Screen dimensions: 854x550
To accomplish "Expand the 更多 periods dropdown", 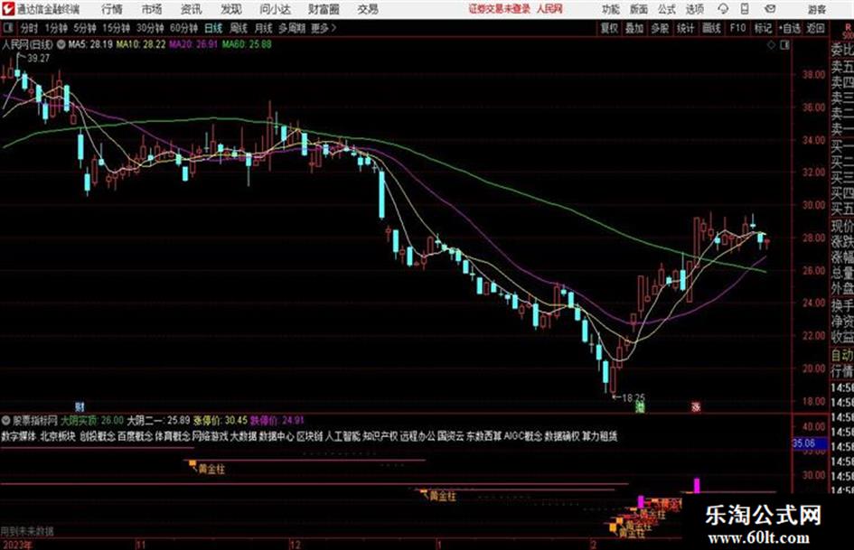I will (324, 28).
